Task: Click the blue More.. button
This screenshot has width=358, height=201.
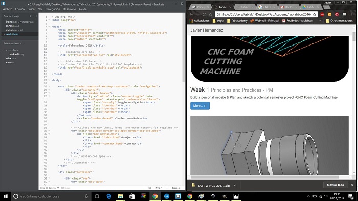Action: click(x=200, y=106)
